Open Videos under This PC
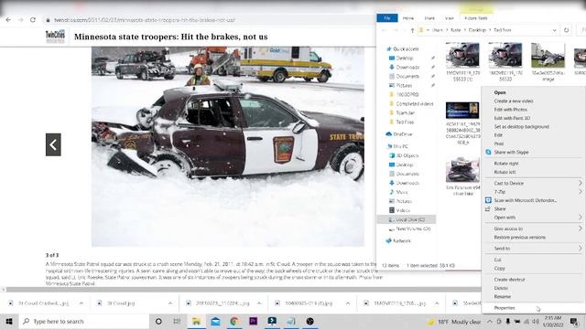This screenshot has width=586, height=329. point(403,210)
